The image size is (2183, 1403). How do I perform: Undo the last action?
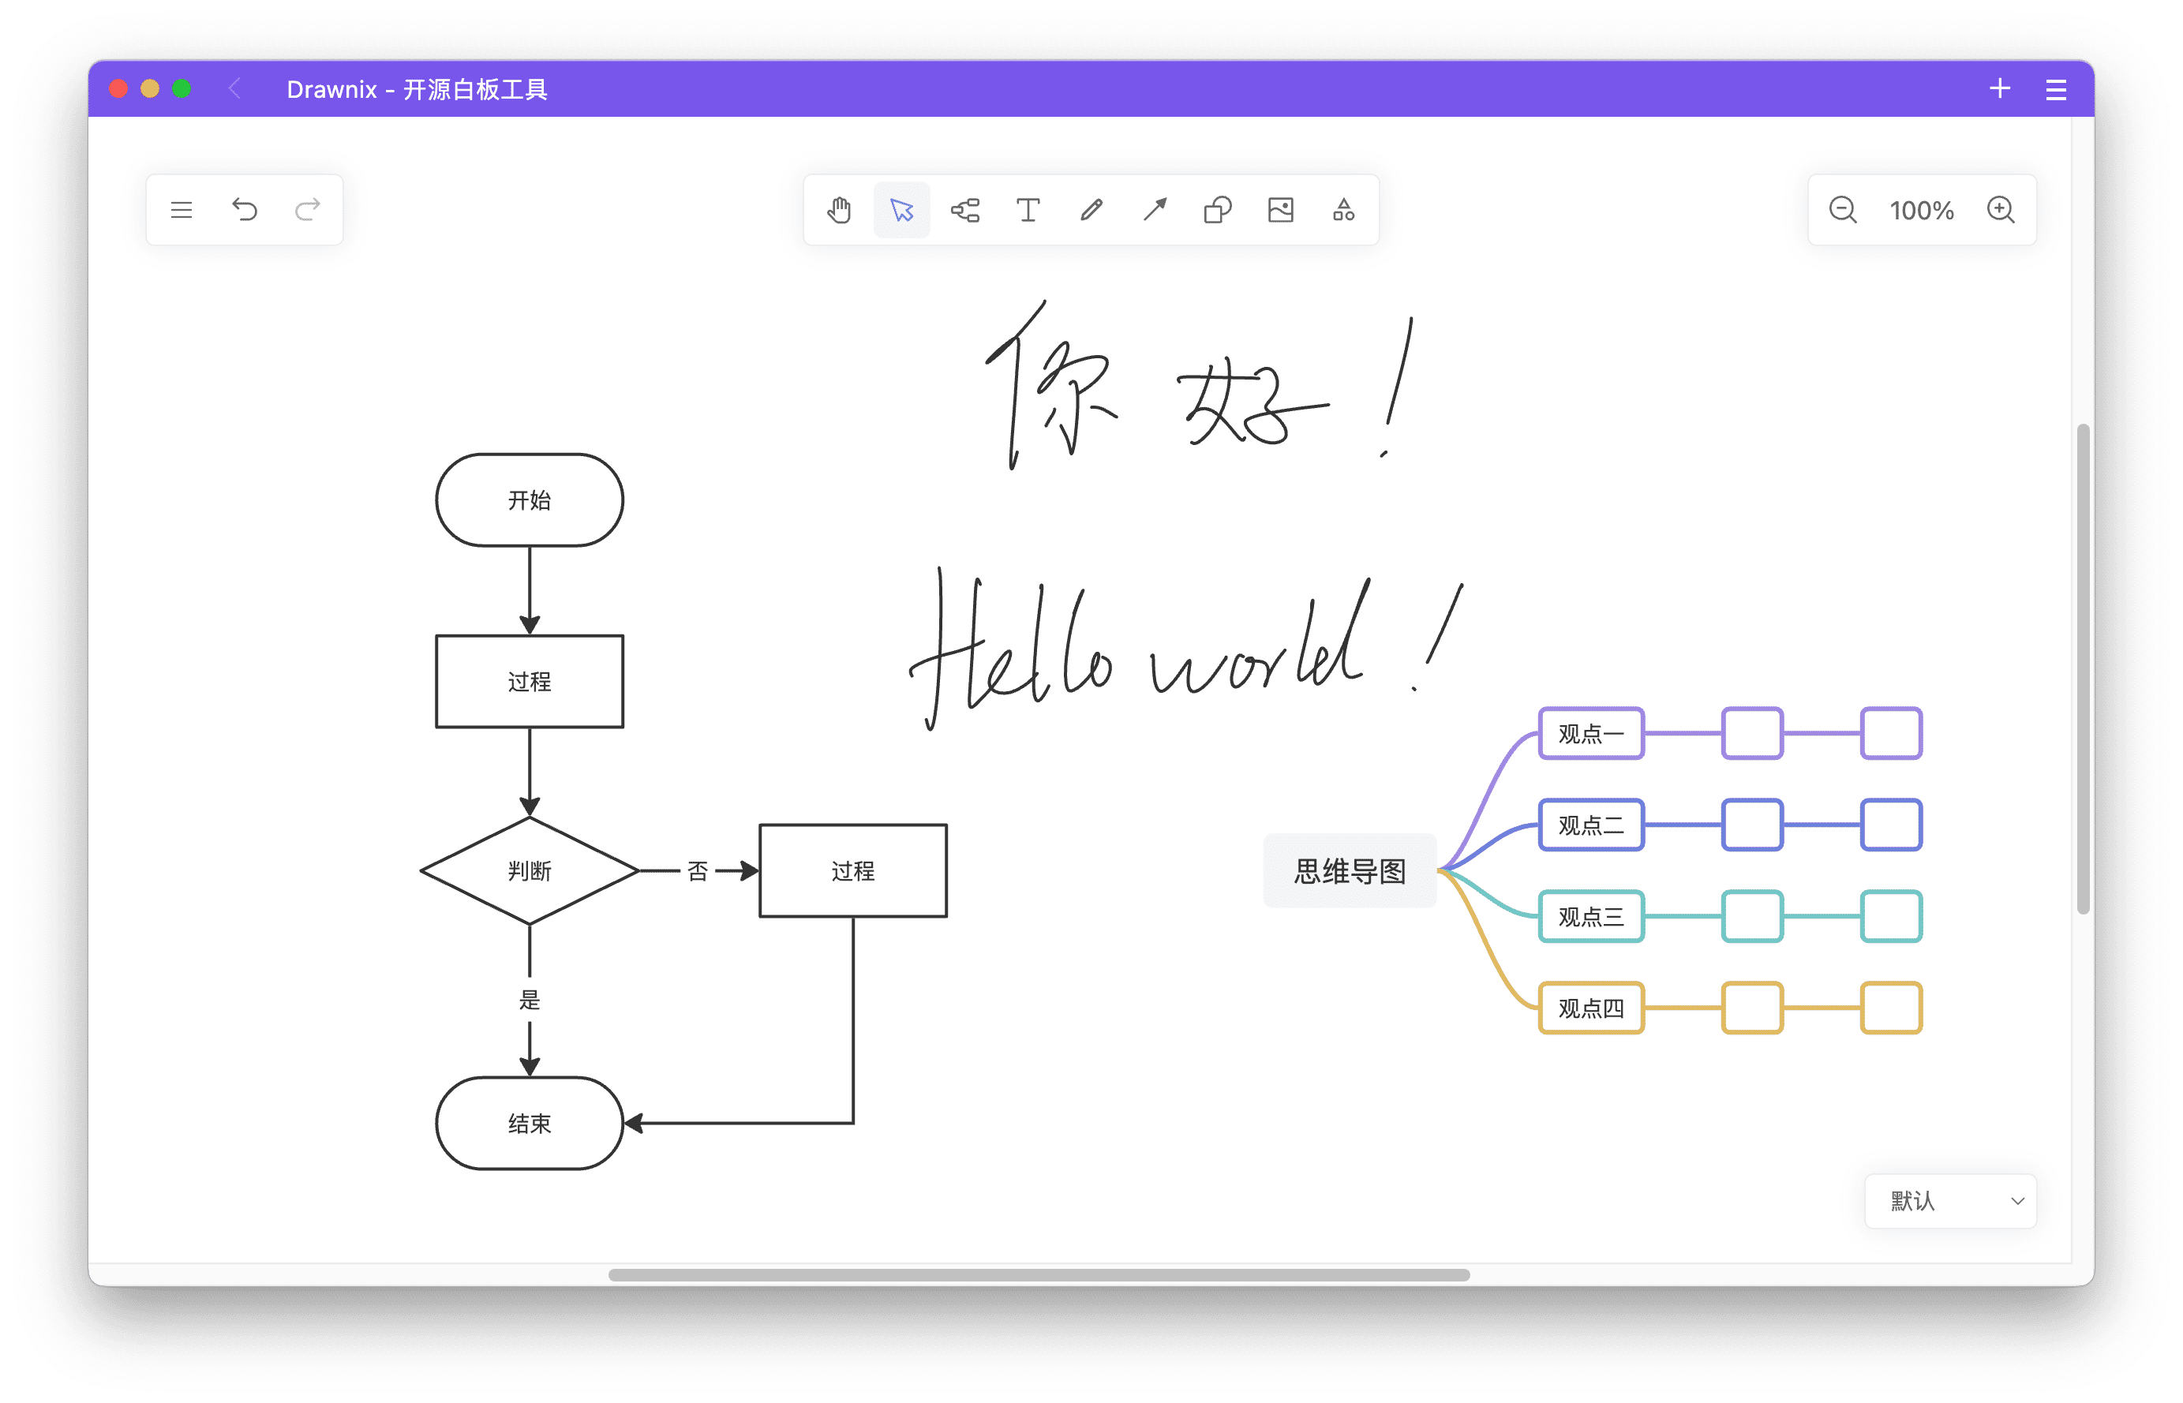(244, 210)
